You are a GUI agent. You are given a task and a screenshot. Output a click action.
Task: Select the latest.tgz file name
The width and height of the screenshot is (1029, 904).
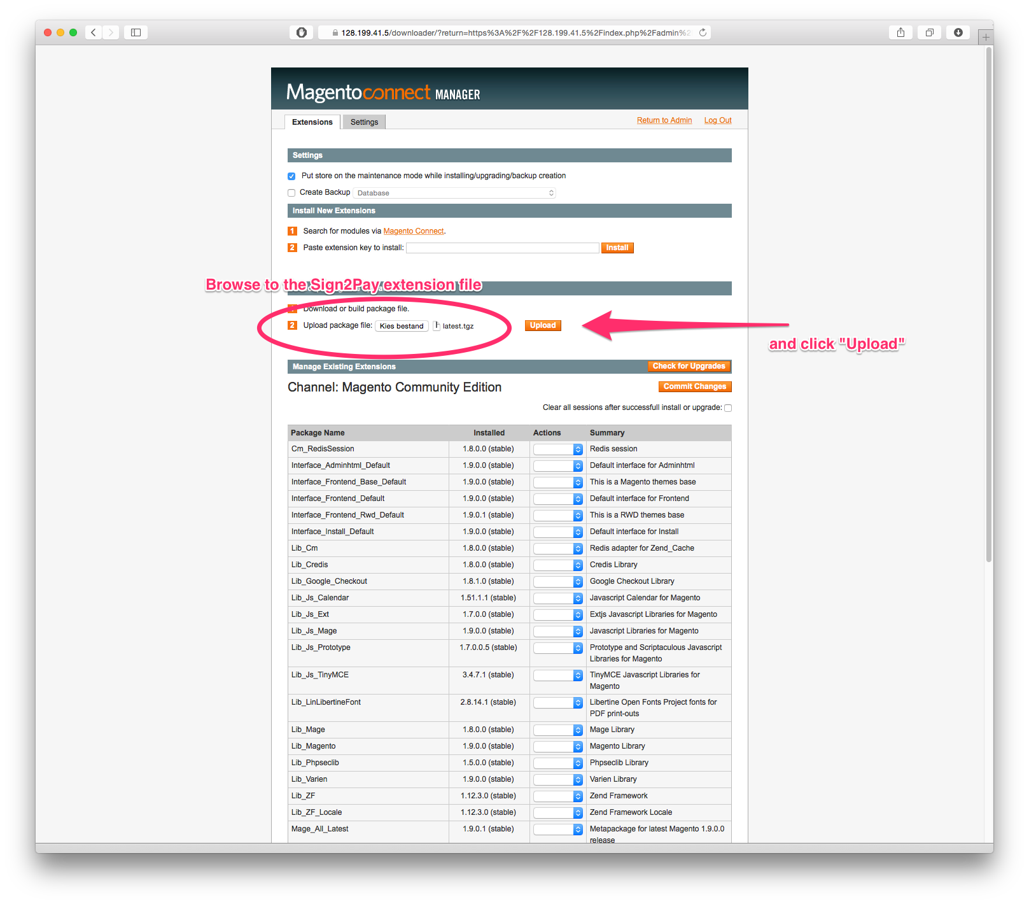click(458, 326)
